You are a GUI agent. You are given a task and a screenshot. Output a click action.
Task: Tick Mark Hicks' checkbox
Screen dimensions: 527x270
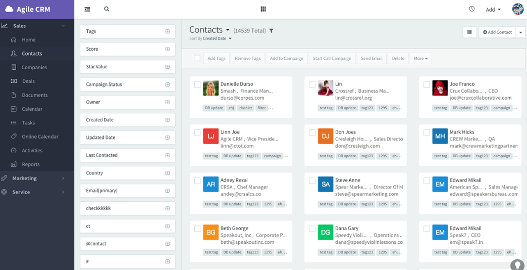(x=427, y=132)
